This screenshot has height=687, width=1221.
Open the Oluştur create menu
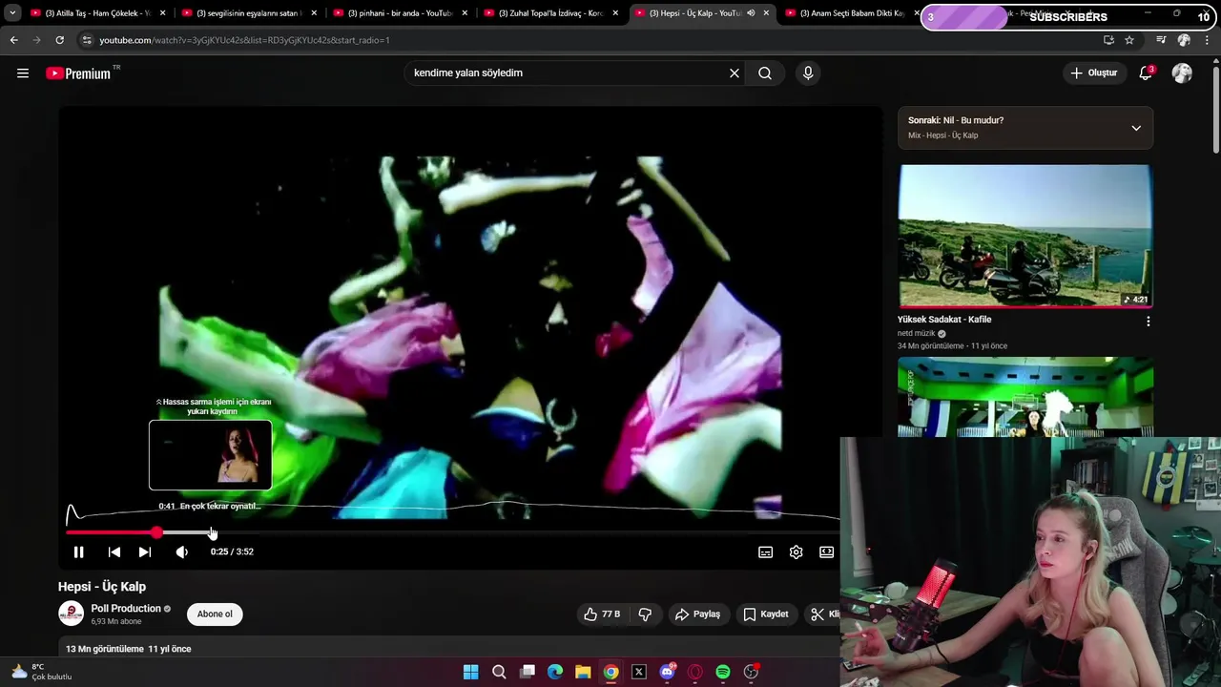[x=1094, y=73]
